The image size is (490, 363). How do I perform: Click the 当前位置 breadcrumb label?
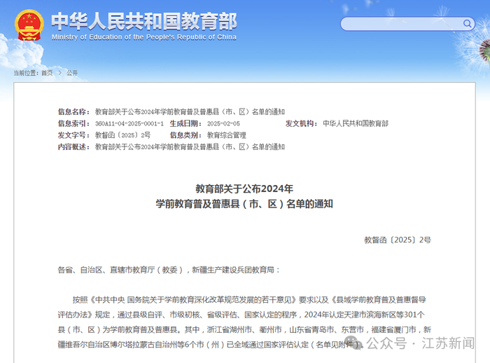tap(27, 73)
